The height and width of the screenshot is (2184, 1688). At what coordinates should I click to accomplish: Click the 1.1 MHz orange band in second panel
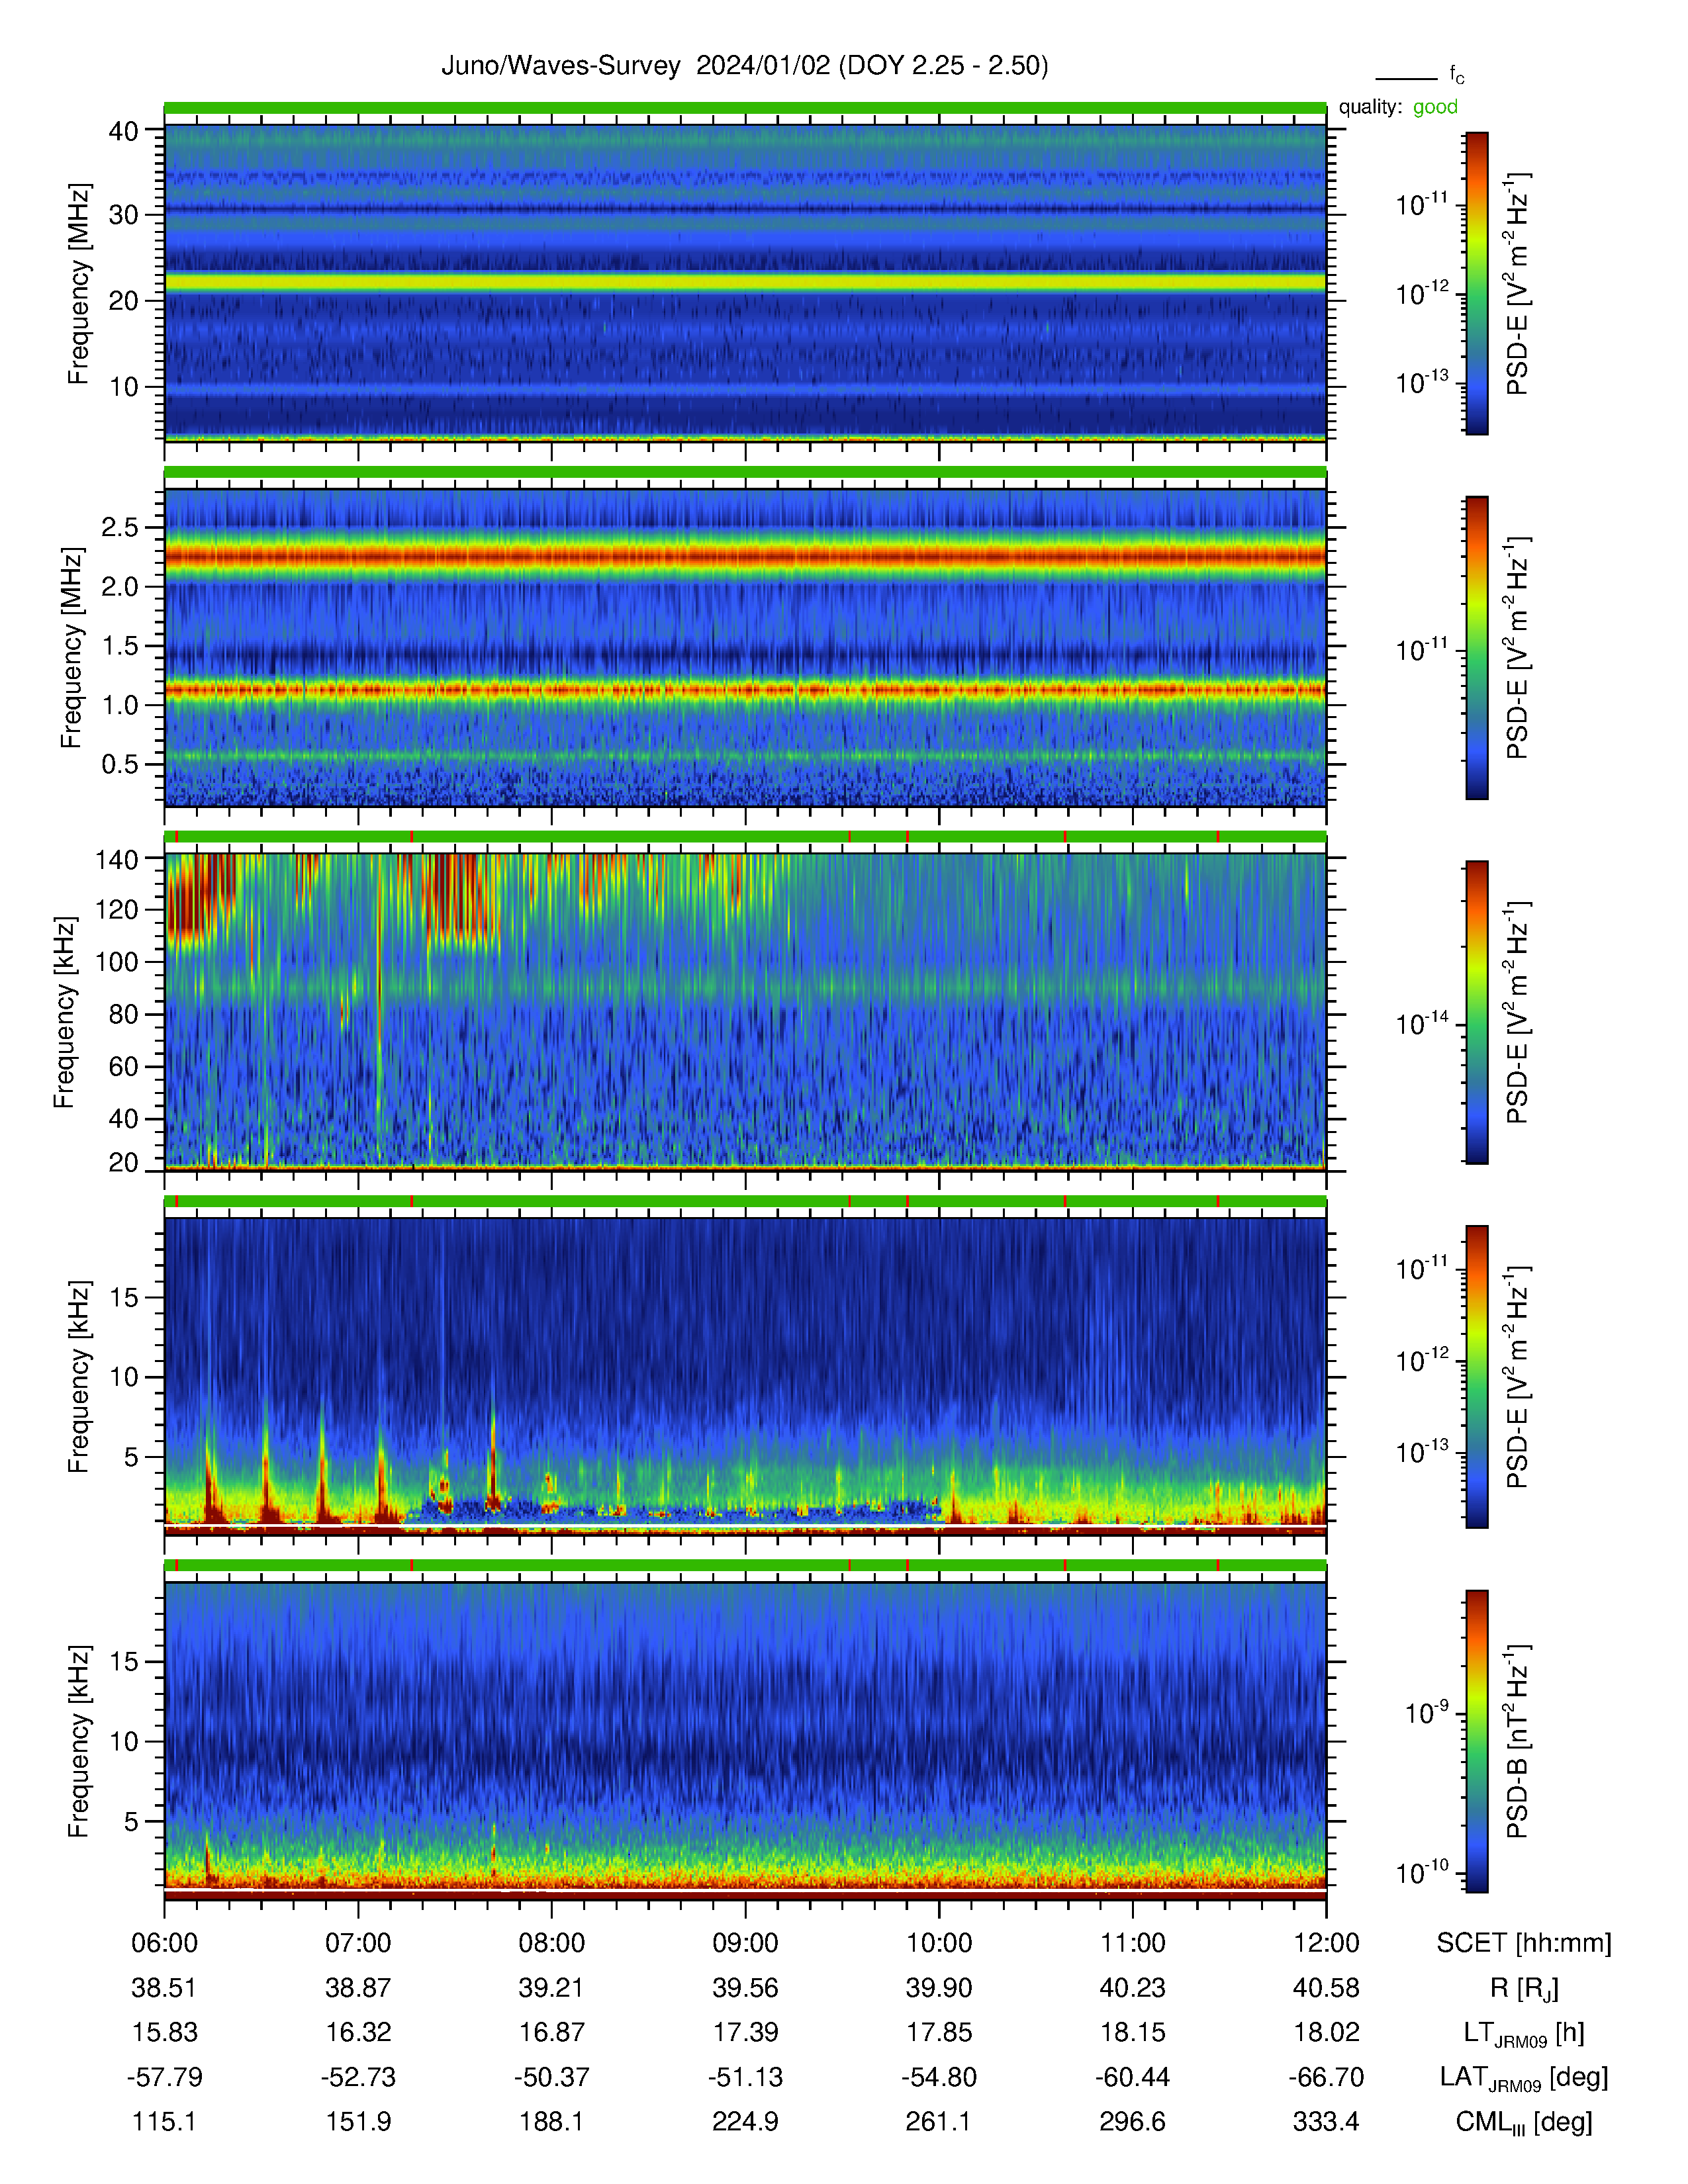click(745, 690)
